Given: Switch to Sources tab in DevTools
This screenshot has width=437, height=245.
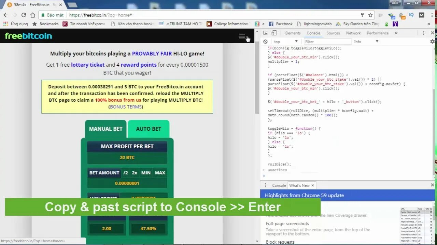Looking at the screenshot, I should (x=333, y=33).
